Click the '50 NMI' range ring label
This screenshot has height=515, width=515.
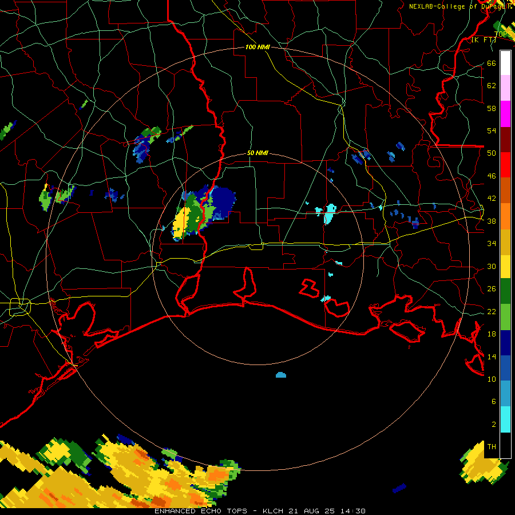point(257,153)
